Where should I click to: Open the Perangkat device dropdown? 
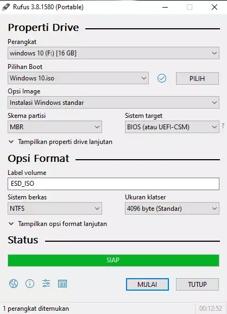coord(113,53)
